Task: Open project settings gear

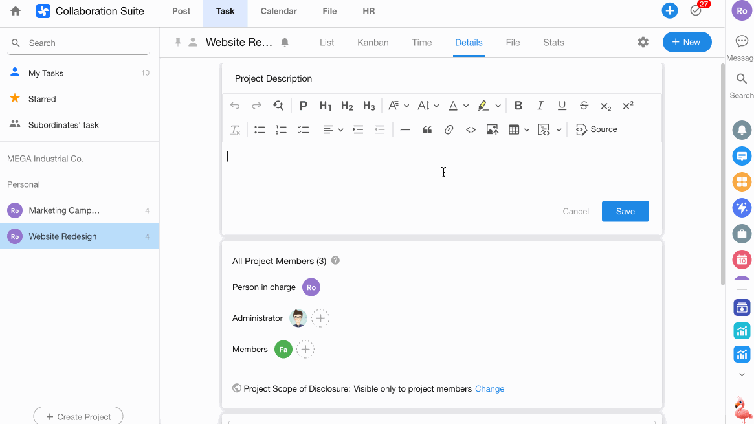Action: (x=643, y=42)
